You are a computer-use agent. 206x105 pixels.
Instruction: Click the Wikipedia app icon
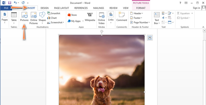(90, 17)
